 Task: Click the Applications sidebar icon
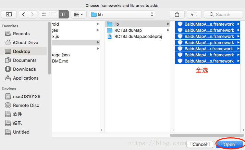(8, 78)
